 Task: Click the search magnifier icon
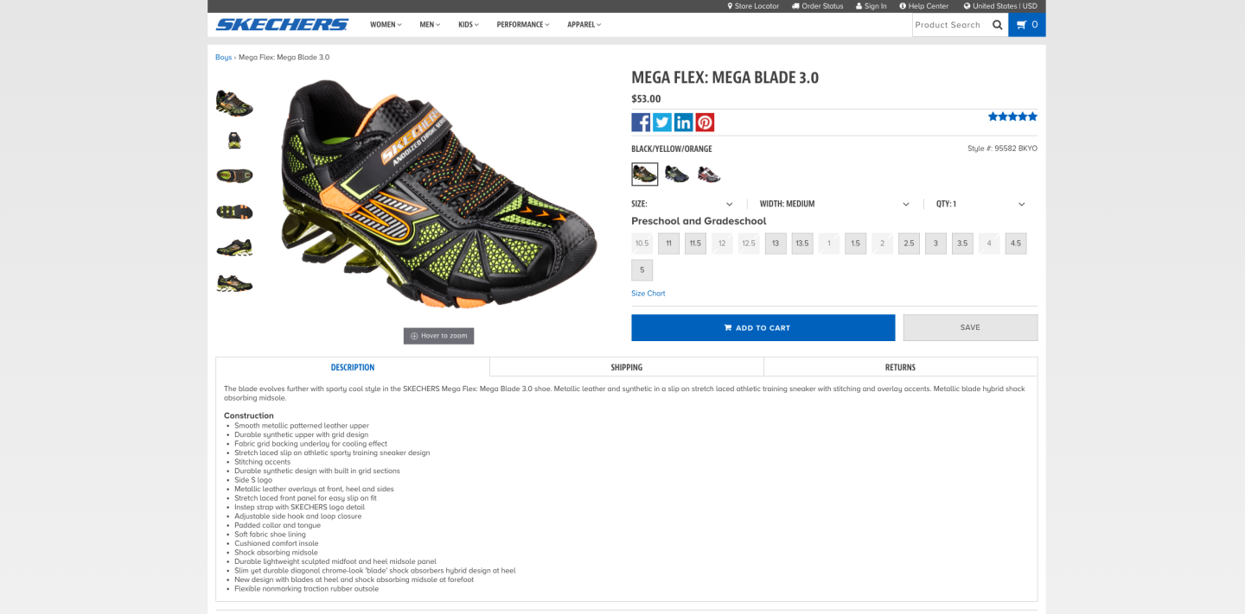pyautogui.click(x=998, y=25)
